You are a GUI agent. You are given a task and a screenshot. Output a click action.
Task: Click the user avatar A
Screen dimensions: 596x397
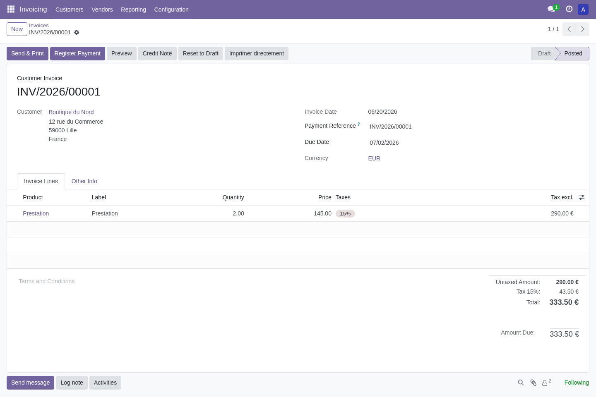point(583,9)
